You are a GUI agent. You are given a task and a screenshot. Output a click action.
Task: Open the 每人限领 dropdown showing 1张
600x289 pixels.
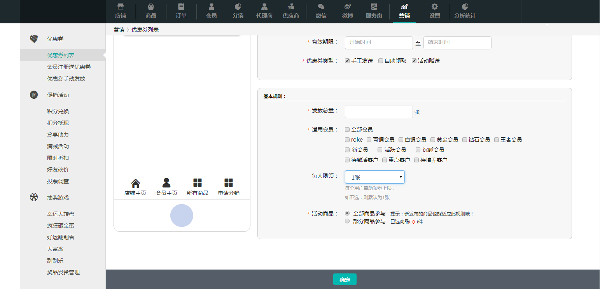374,177
